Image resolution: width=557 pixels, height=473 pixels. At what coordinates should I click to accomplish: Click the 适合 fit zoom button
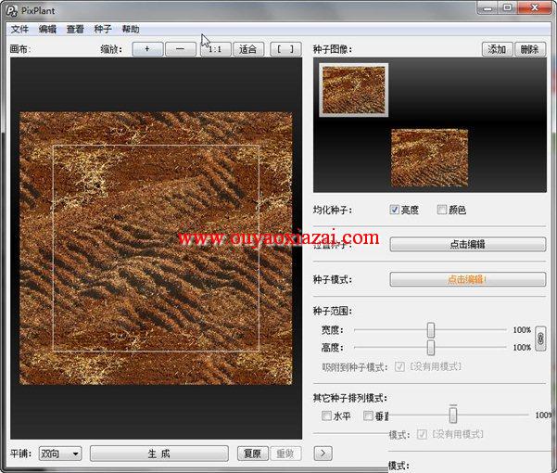pyautogui.click(x=248, y=49)
